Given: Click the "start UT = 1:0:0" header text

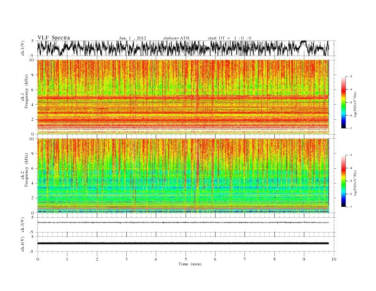Looking at the screenshot, I should click(x=229, y=38).
